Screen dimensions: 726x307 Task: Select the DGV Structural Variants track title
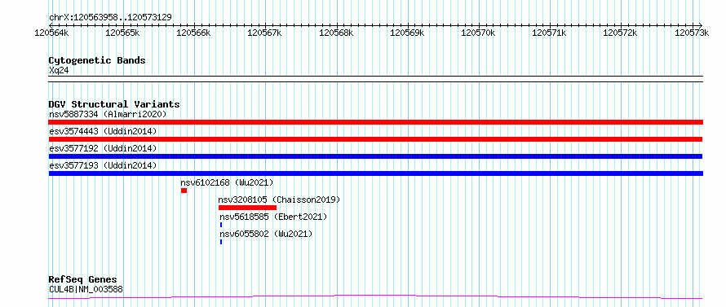114,104
